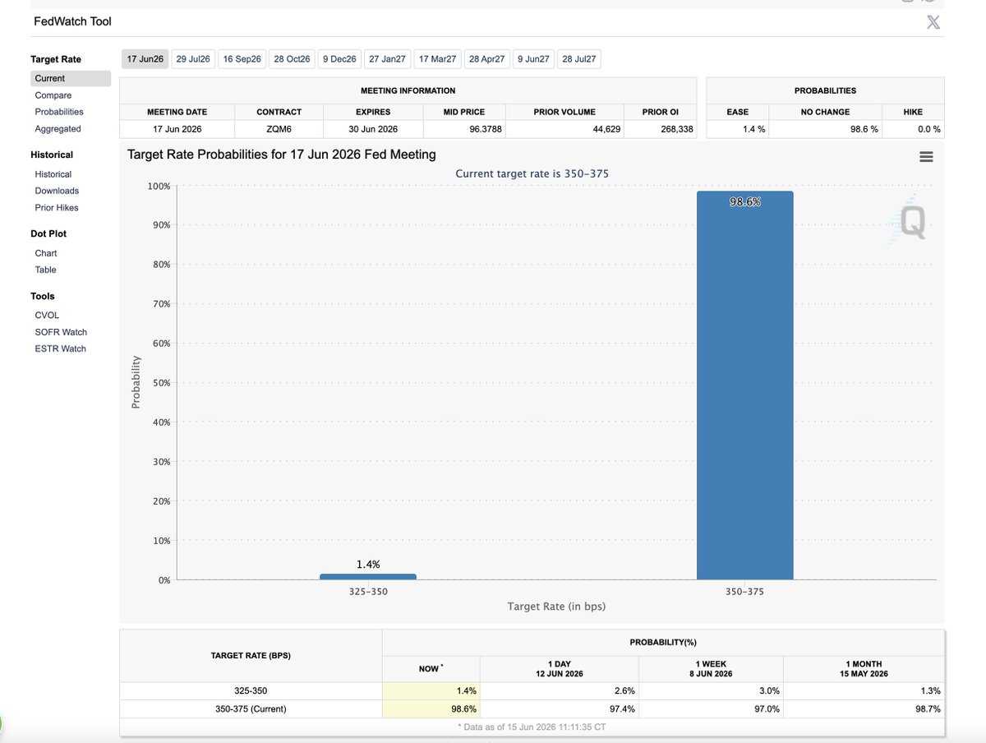Select the 17 Jun26 meeting tab
This screenshot has height=743, width=986.
(145, 59)
